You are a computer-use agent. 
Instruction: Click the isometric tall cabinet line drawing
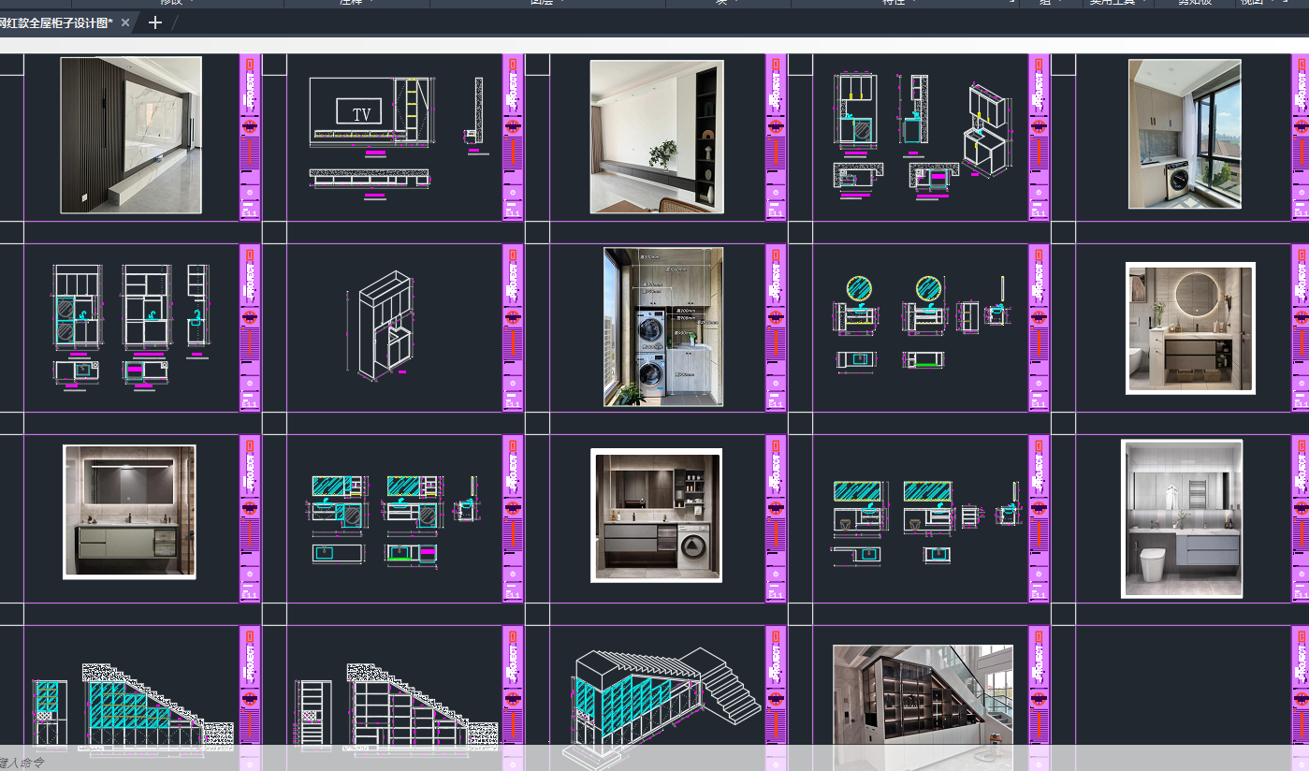click(385, 325)
